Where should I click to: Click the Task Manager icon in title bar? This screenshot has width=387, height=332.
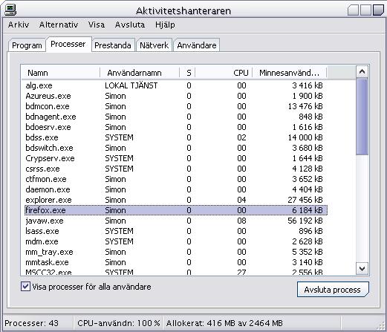pyautogui.click(x=10, y=10)
